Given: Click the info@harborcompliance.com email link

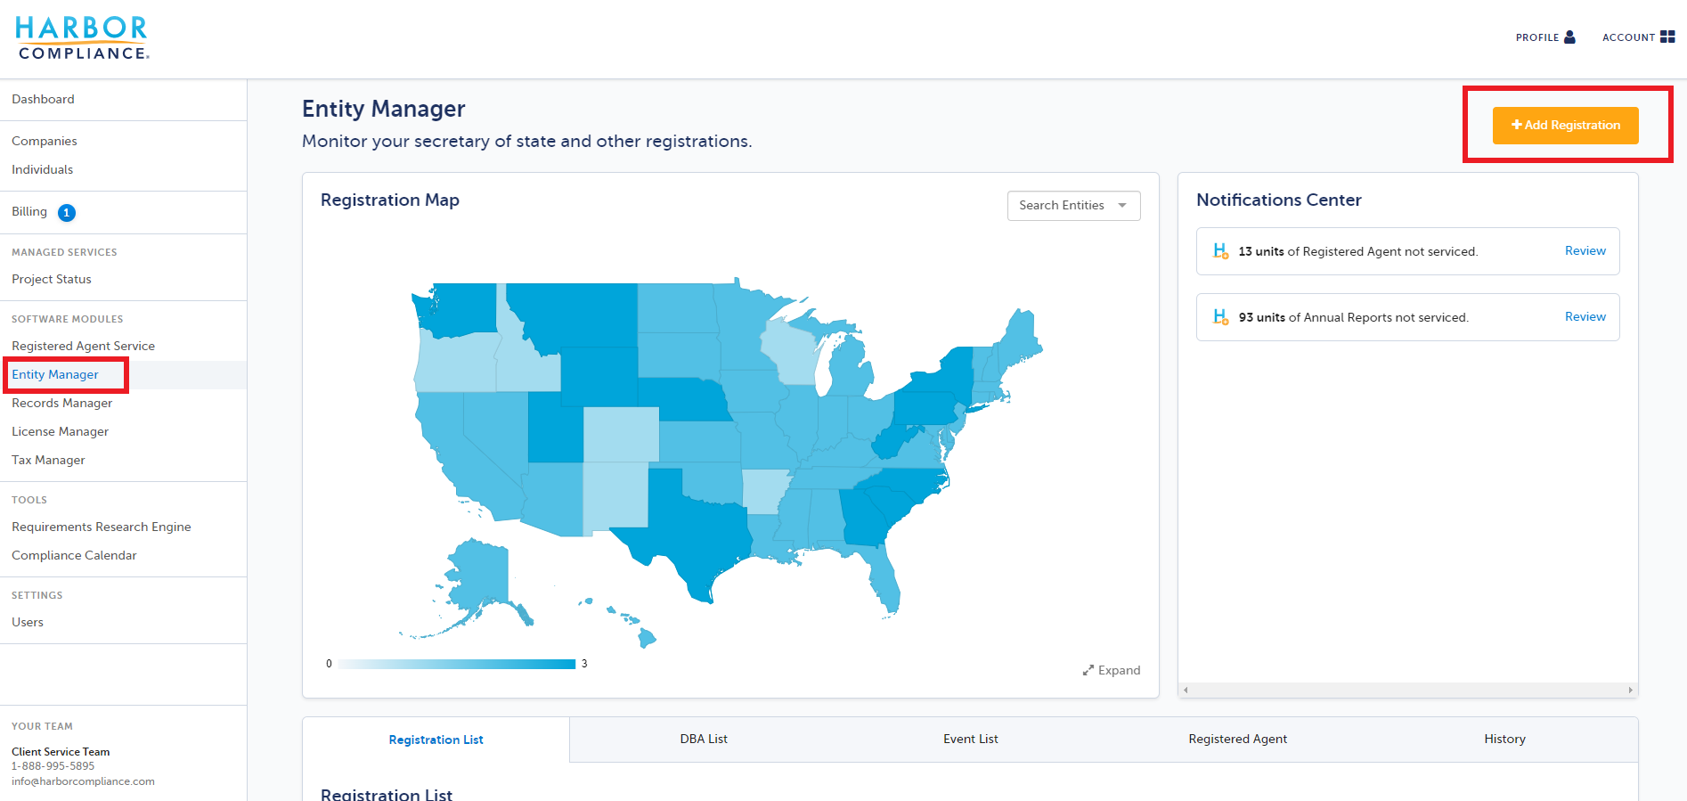Looking at the screenshot, I should coord(83,781).
